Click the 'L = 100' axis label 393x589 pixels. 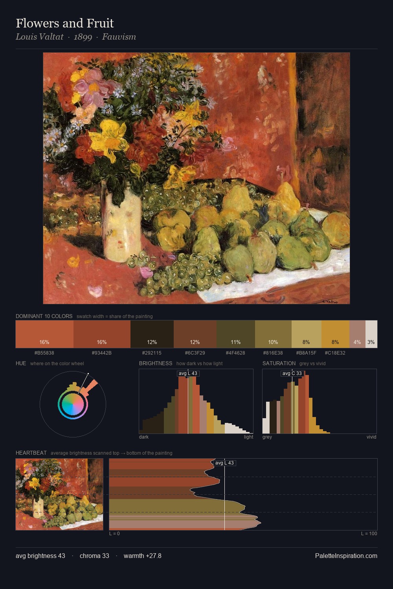369,533
